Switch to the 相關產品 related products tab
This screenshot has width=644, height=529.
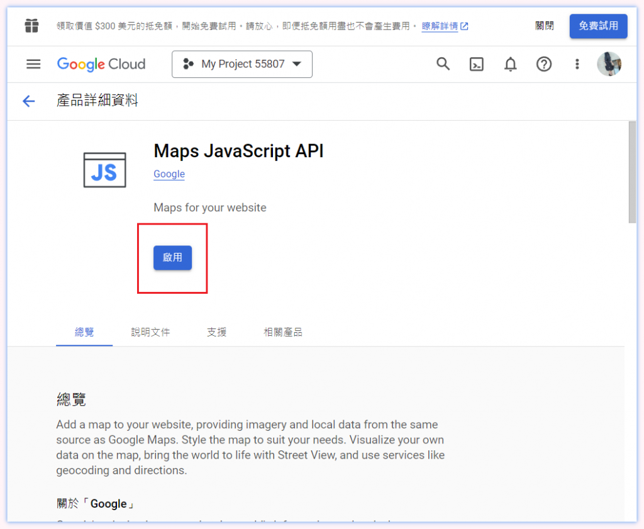click(282, 332)
